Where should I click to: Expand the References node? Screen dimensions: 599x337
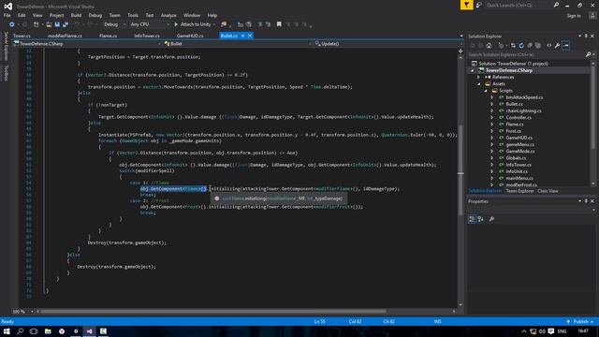click(x=478, y=77)
